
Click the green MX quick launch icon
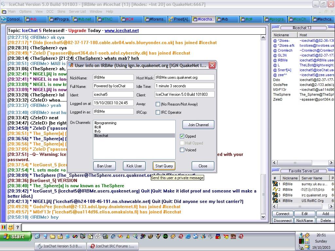tap(165, 236)
